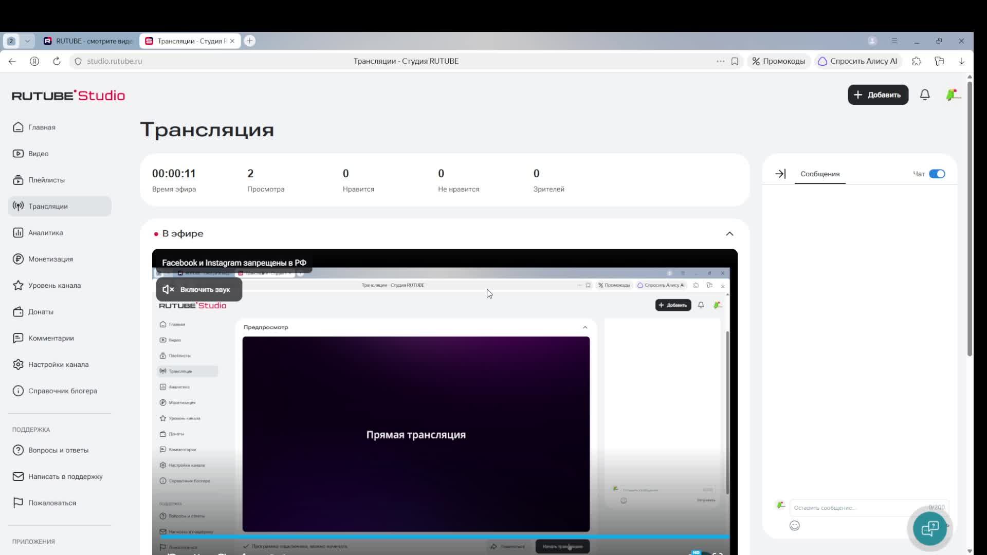Open the emoji picker in chat
This screenshot has width=987, height=555.
point(795,525)
